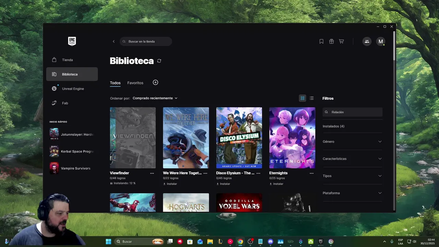This screenshot has width=439, height=247.
Task: Open the shopping cart
Action: point(341,42)
